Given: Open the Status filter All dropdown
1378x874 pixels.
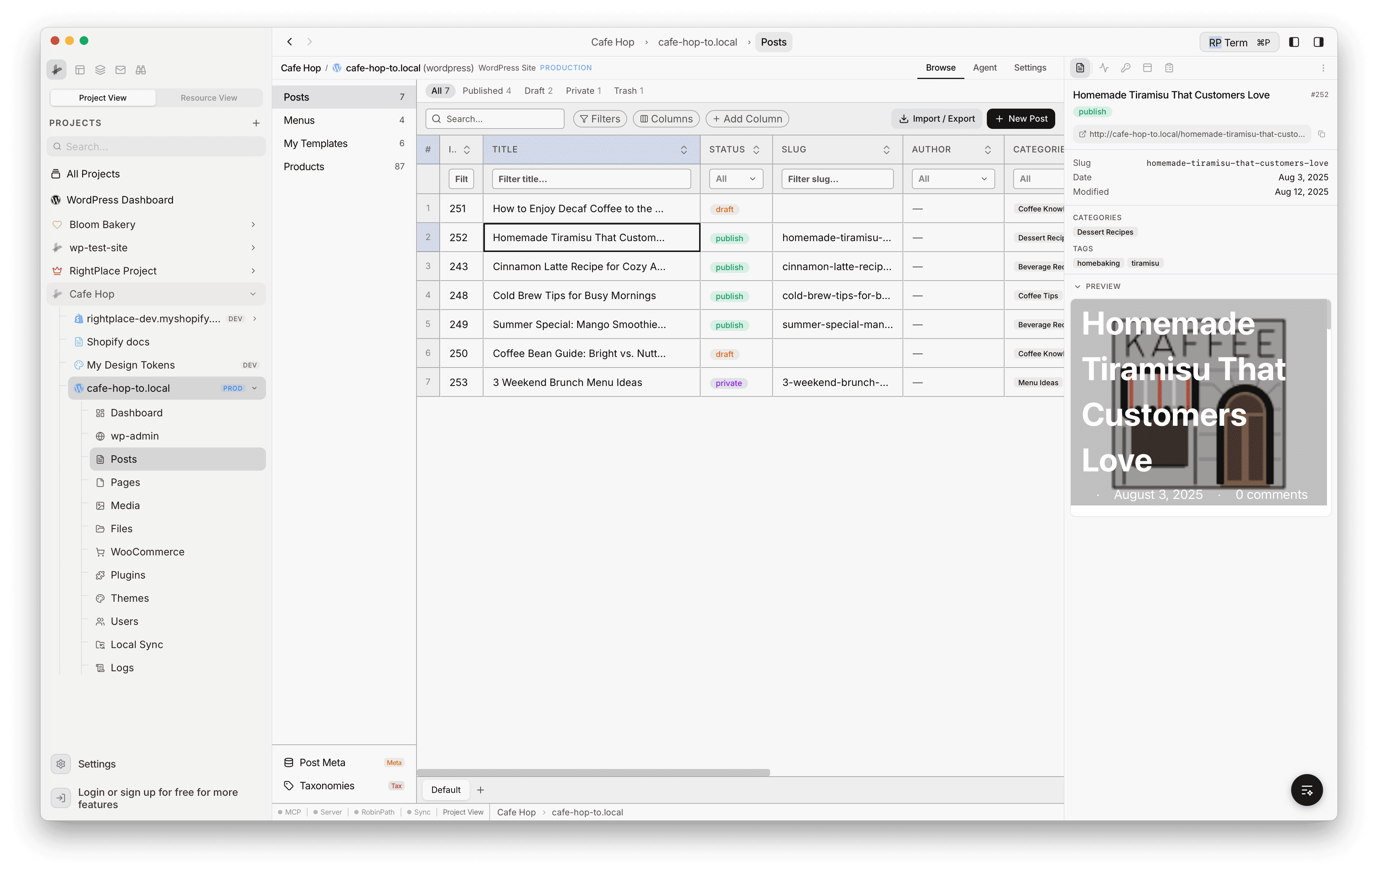Looking at the screenshot, I should (x=736, y=179).
